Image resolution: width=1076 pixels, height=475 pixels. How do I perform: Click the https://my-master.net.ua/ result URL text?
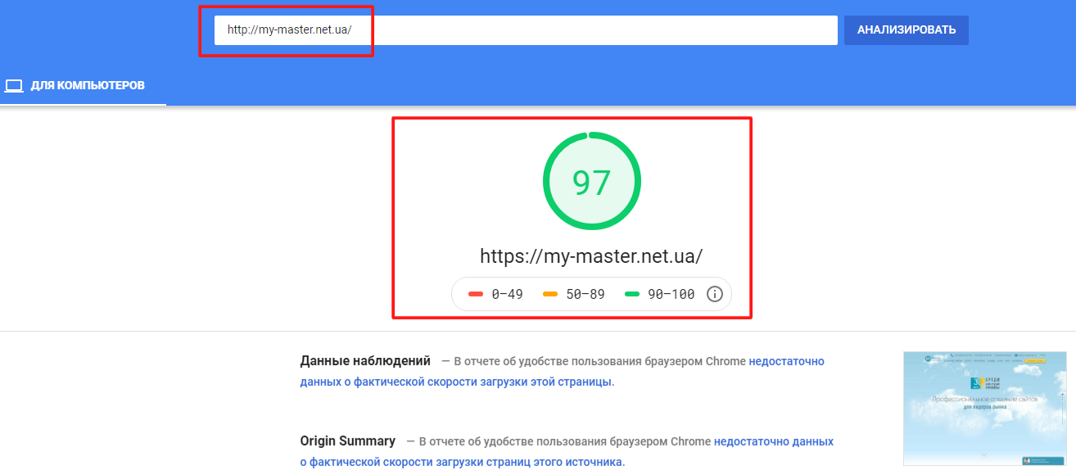pos(591,256)
